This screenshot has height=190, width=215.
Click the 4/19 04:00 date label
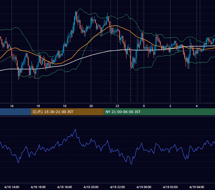(x=197, y=187)
